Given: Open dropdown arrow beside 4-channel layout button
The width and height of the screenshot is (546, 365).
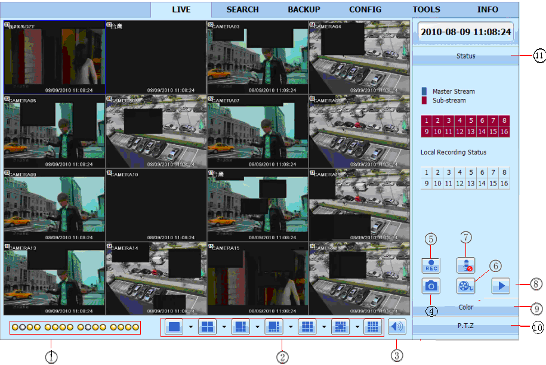Looking at the screenshot, I should 224,327.
